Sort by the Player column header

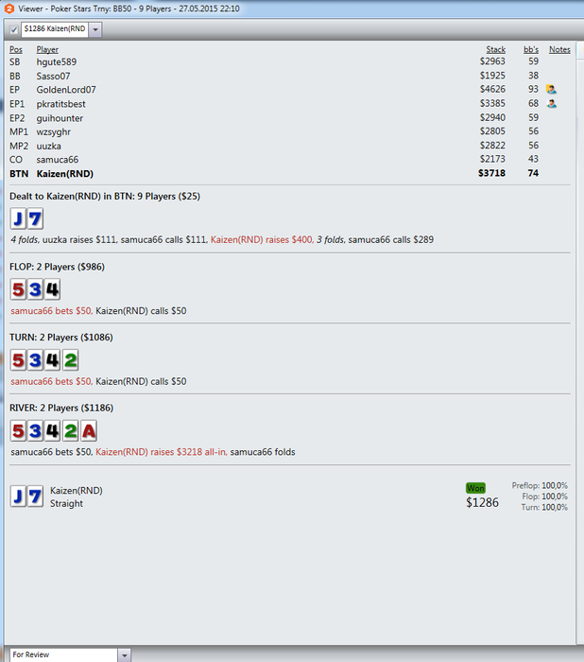click(x=47, y=49)
